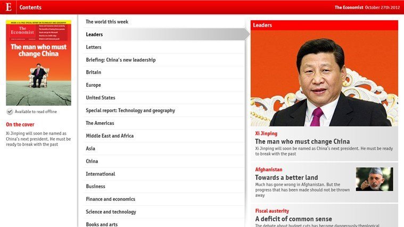
Task: Open the United States section
Action: coord(164,97)
